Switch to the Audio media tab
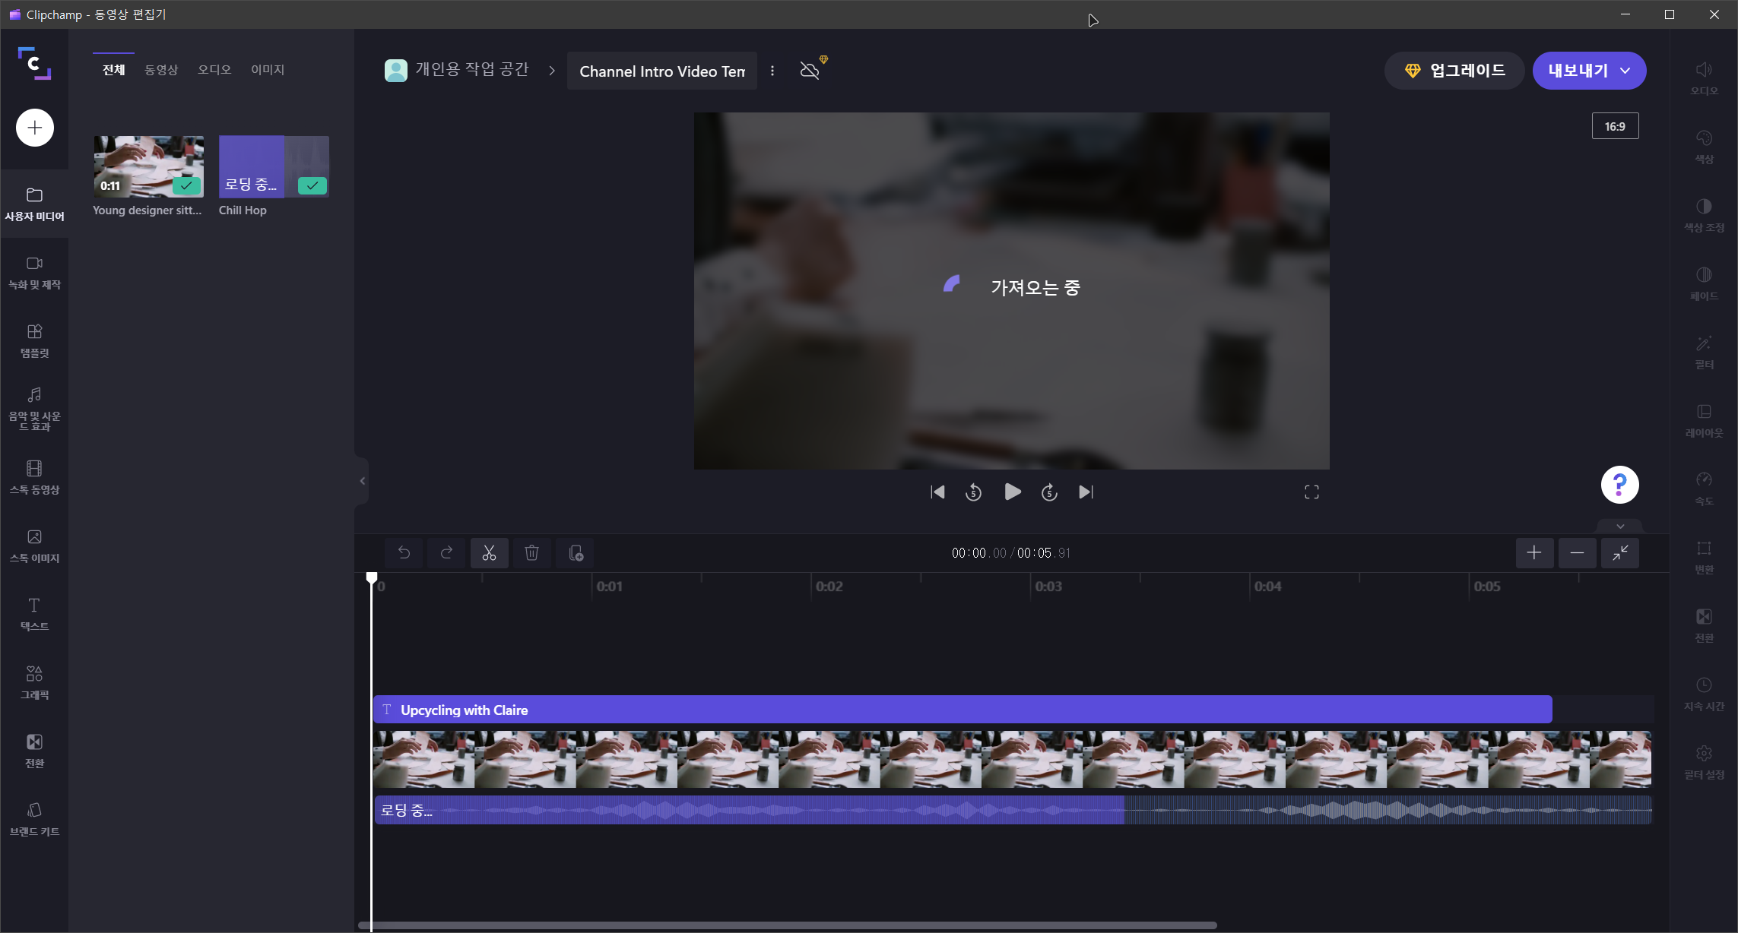 tap(214, 70)
